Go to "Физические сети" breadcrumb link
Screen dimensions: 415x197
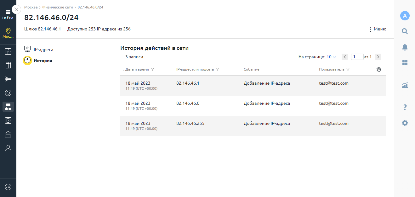click(58, 7)
